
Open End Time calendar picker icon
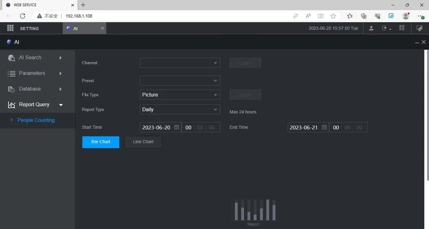(324, 127)
